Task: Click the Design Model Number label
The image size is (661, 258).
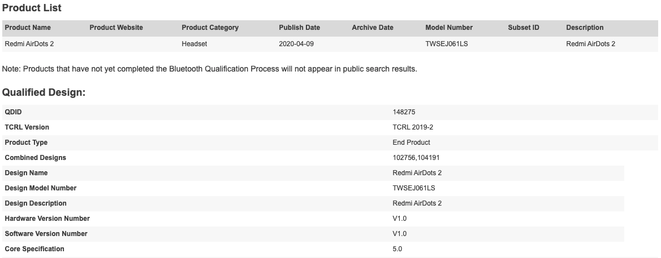Action: pos(41,188)
